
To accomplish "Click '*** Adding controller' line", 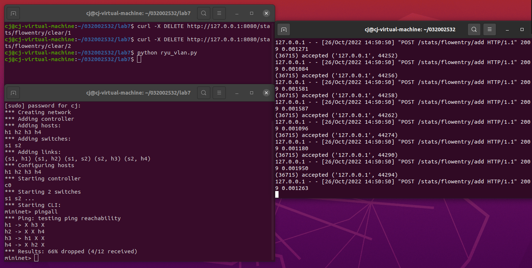I will [39, 119].
